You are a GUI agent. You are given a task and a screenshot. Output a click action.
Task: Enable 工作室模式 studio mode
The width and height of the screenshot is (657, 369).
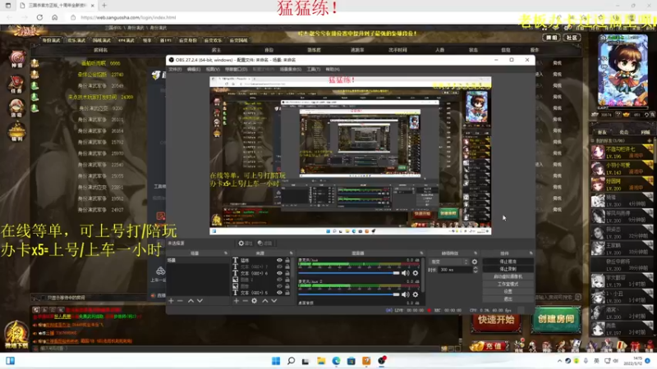coord(508,284)
